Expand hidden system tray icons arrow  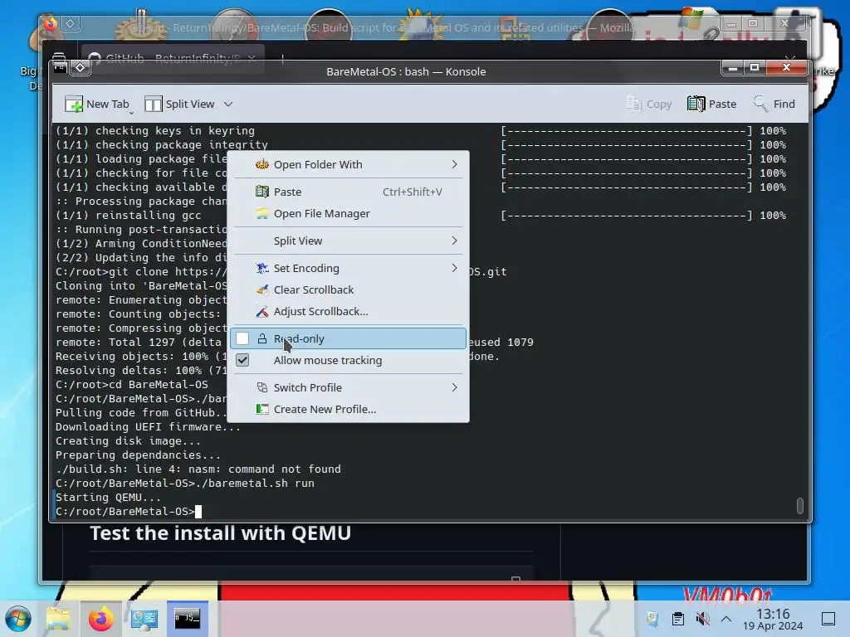click(x=726, y=619)
